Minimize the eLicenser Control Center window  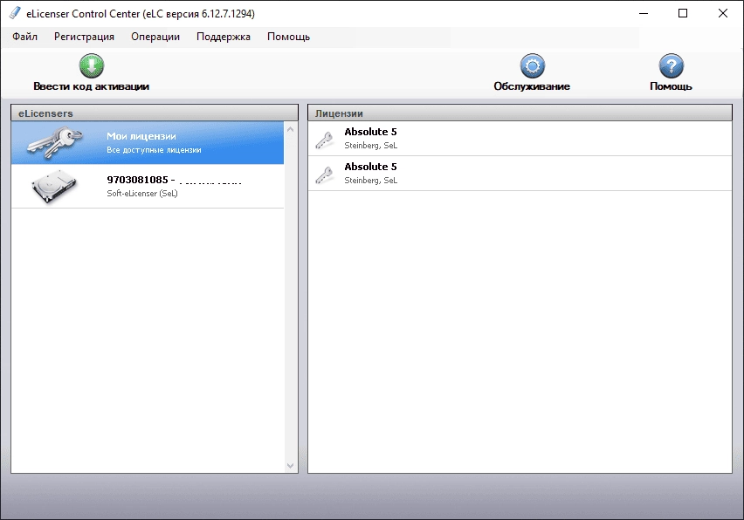coord(644,13)
